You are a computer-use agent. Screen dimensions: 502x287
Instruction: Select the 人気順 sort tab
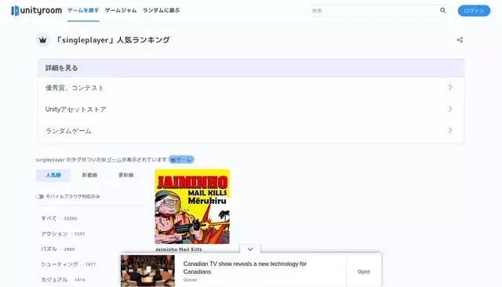[53, 176]
